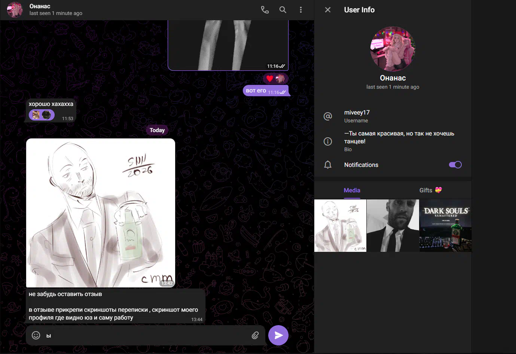Close the User Info panel

(x=328, y=10)
